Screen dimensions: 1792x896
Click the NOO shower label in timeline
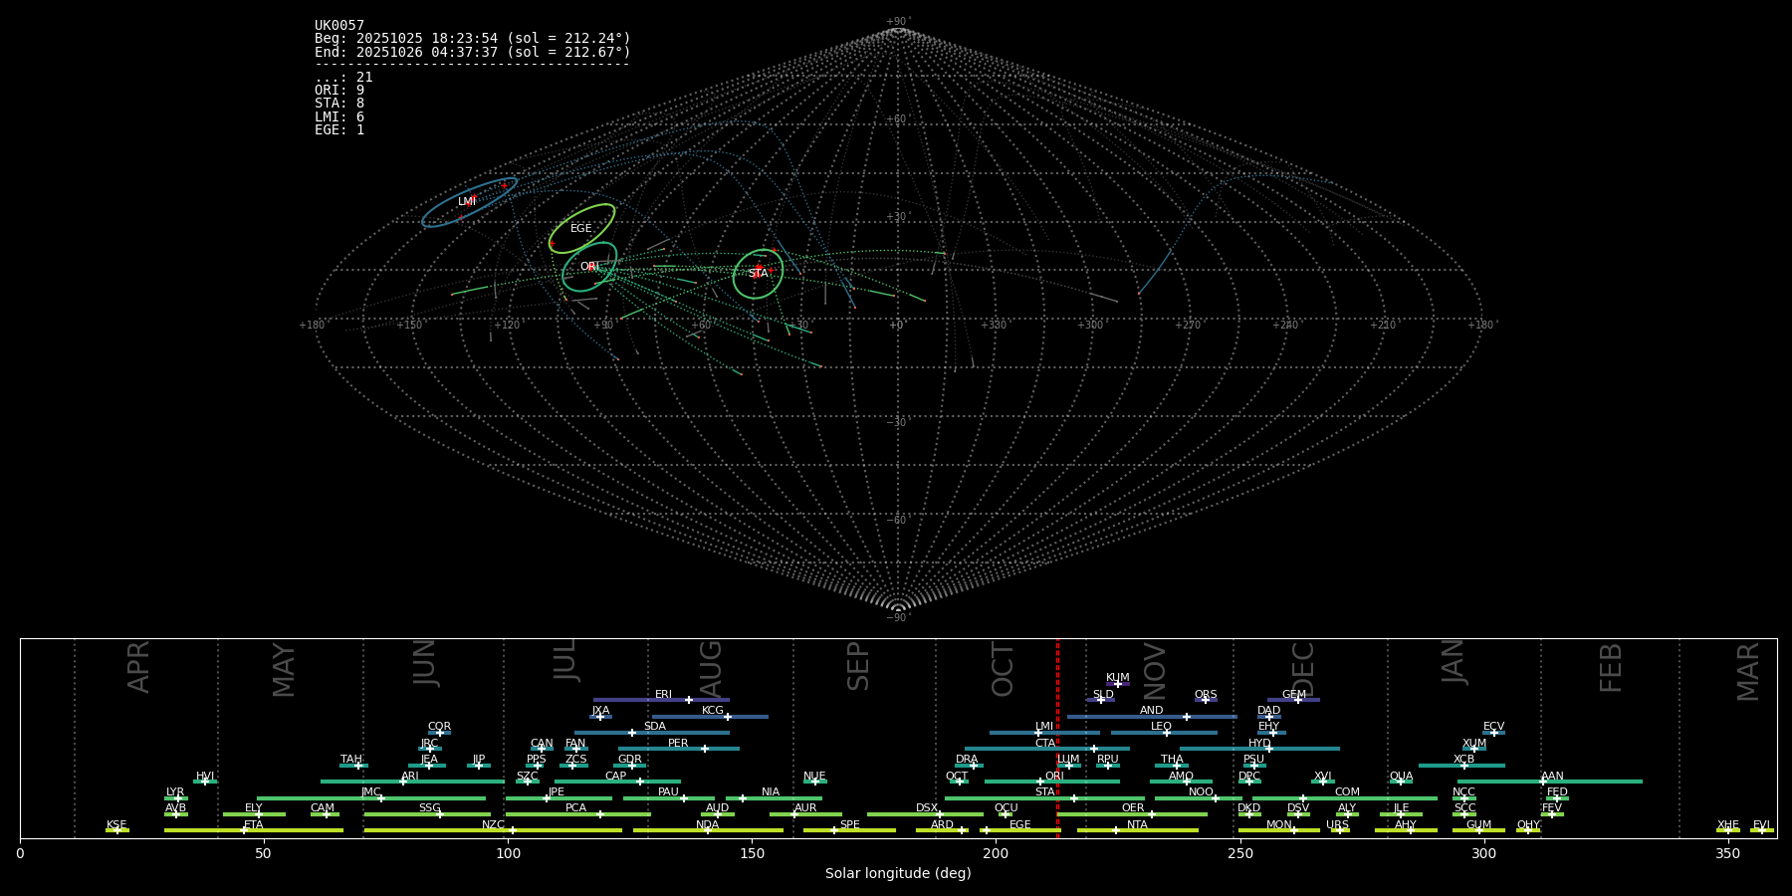(1201, 792)
